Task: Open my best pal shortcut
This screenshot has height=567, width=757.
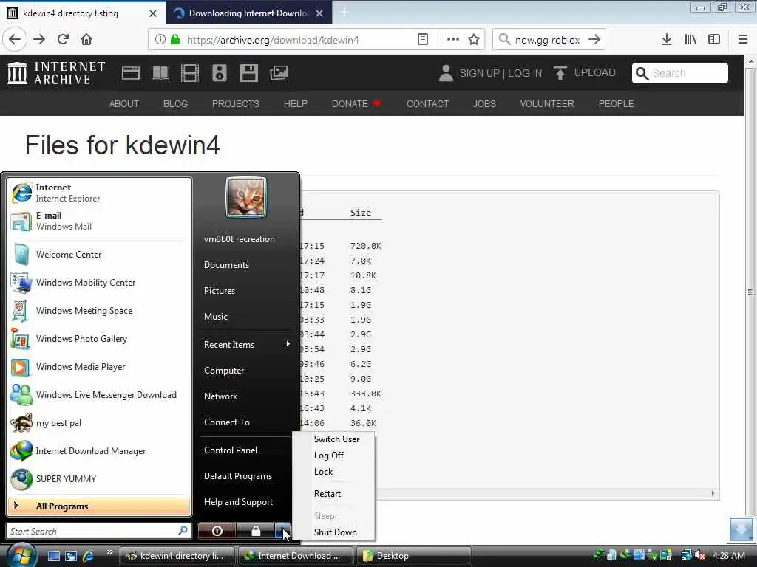Action: (x=99, y=423)
